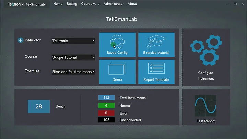This screenshot has height=139, width=247.
Task: Open the Saved Config tile
Action: click(x=117, y=45)
